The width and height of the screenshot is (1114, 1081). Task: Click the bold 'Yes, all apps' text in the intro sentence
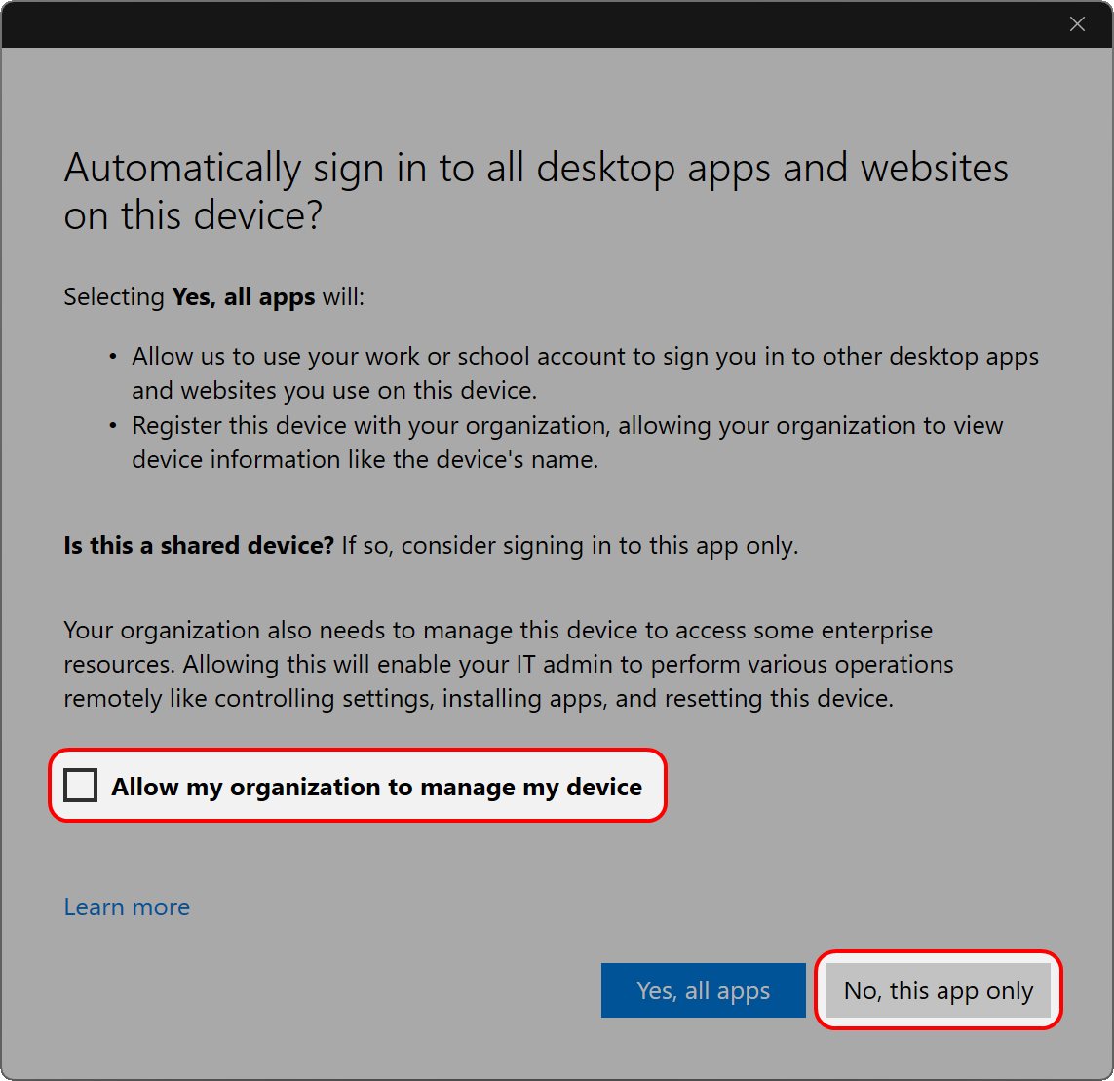point(243,297)
